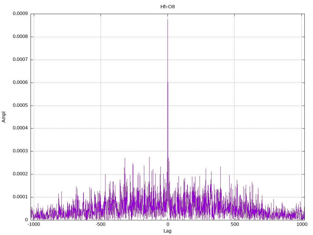
Task: Select y-axis tick value 0.0005
Action: point(20,105)
